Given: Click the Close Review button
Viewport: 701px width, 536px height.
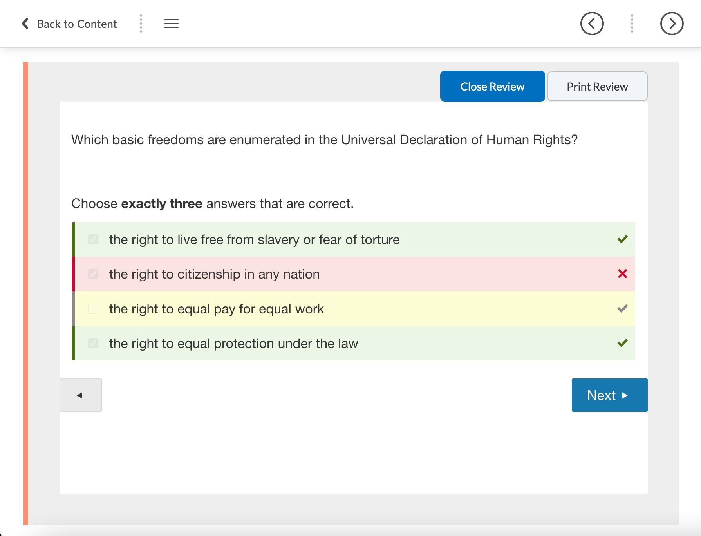Looking at the screenshot, I should click(x=492, y=86).
